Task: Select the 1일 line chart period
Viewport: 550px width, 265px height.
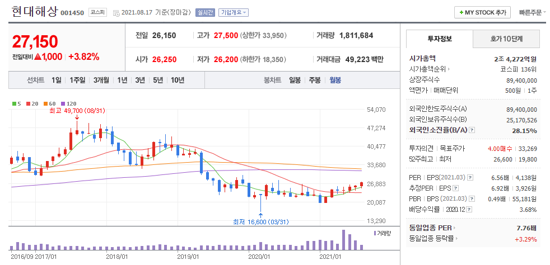Action: [56, 80]
